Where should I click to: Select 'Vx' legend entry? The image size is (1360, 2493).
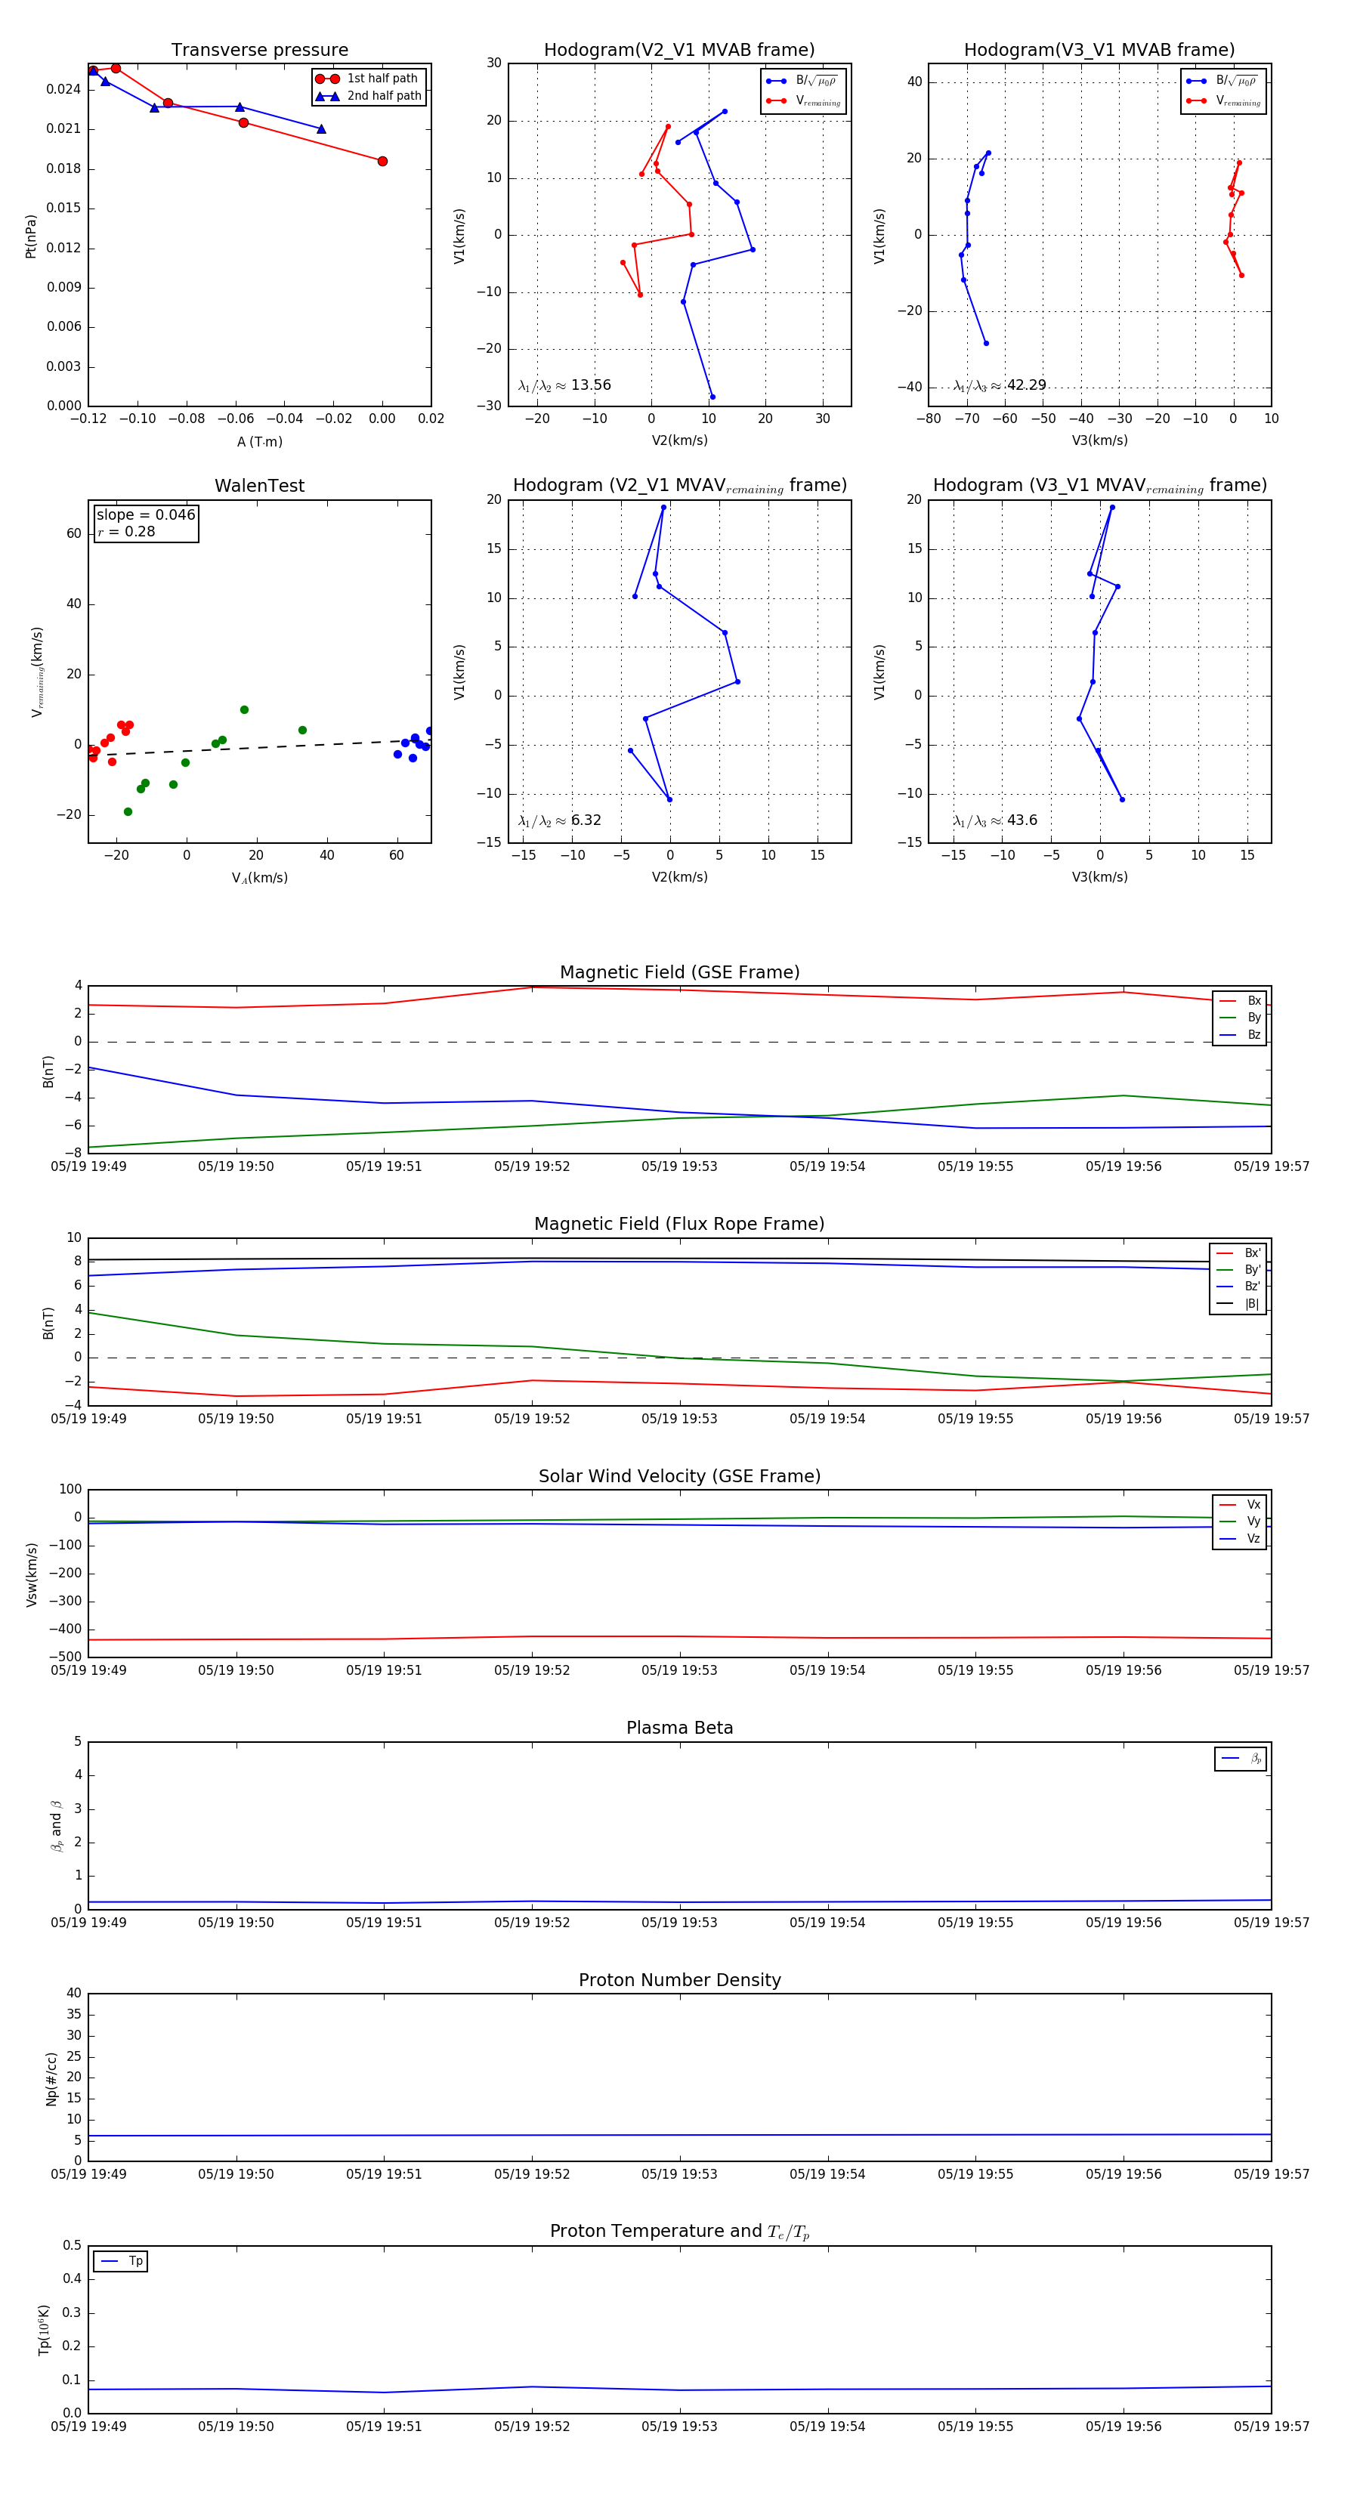tap(1240, 1505)
